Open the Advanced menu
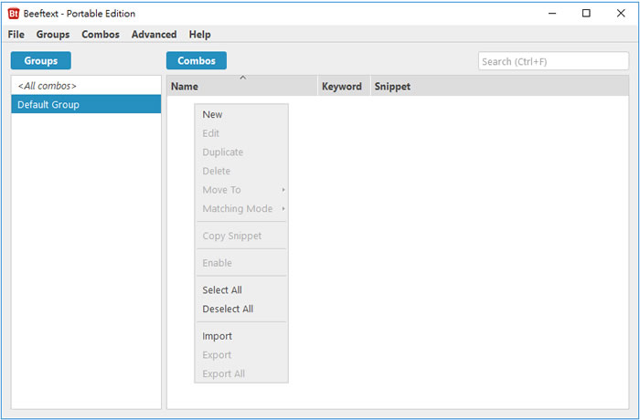 pos(154,35)
